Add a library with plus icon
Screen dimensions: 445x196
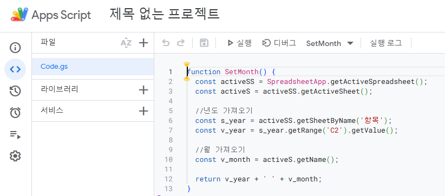click(143, 90)
